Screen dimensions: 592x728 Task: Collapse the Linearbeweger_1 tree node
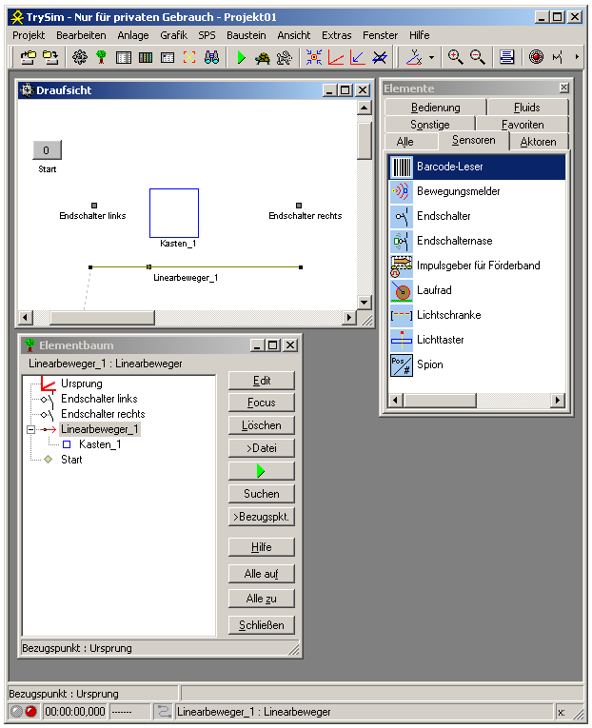point(30,429)
